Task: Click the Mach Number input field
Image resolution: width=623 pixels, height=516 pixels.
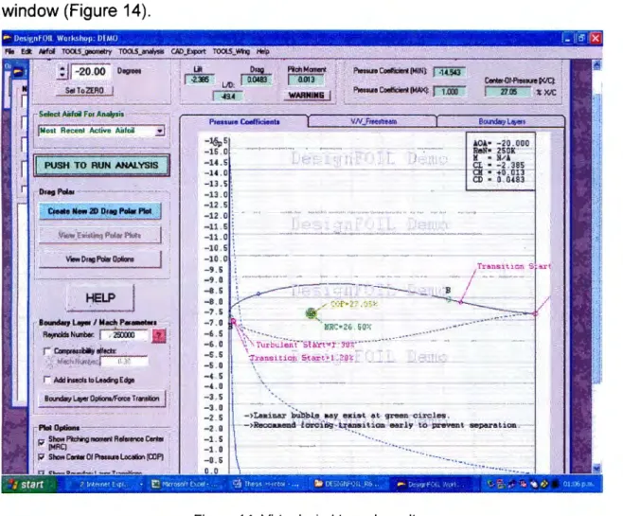Action: pyautogui.click(x=124, y=362)
